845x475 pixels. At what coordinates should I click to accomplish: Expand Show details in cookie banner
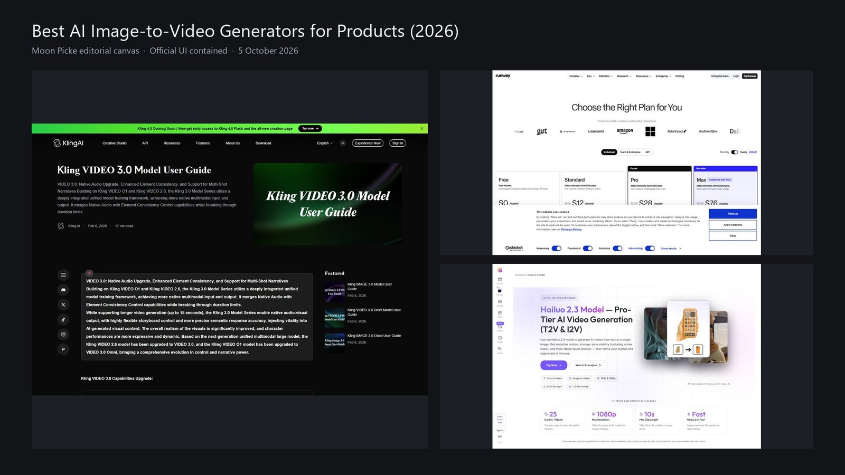tap(671, 248)
